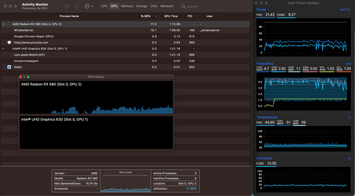Select the AMD Radeon RX 580 row
The image size is (355, 196).
coord(125,24)
